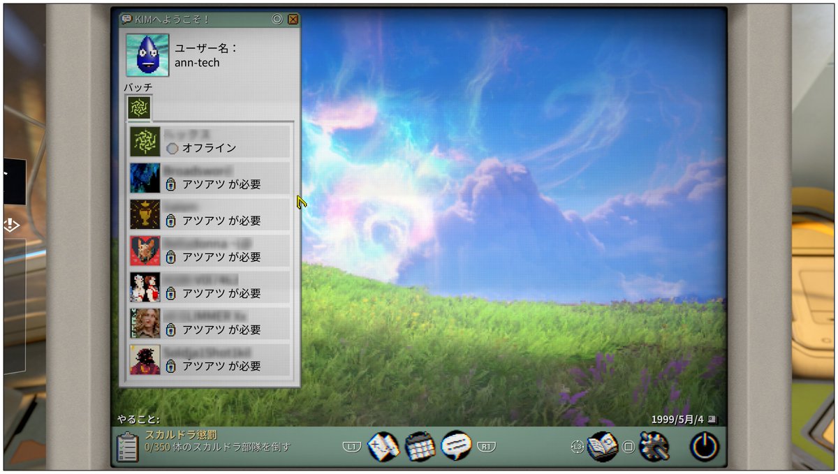Open the wrench and gear tools icon
The image size is (838, 474).
point(654,446)
